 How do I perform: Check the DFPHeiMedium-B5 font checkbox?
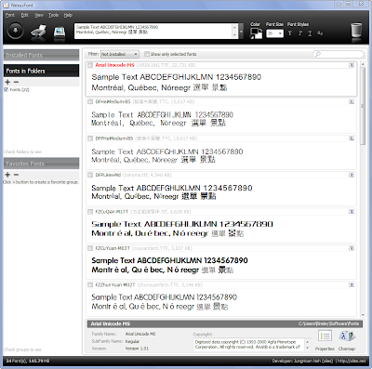(90, 138)
